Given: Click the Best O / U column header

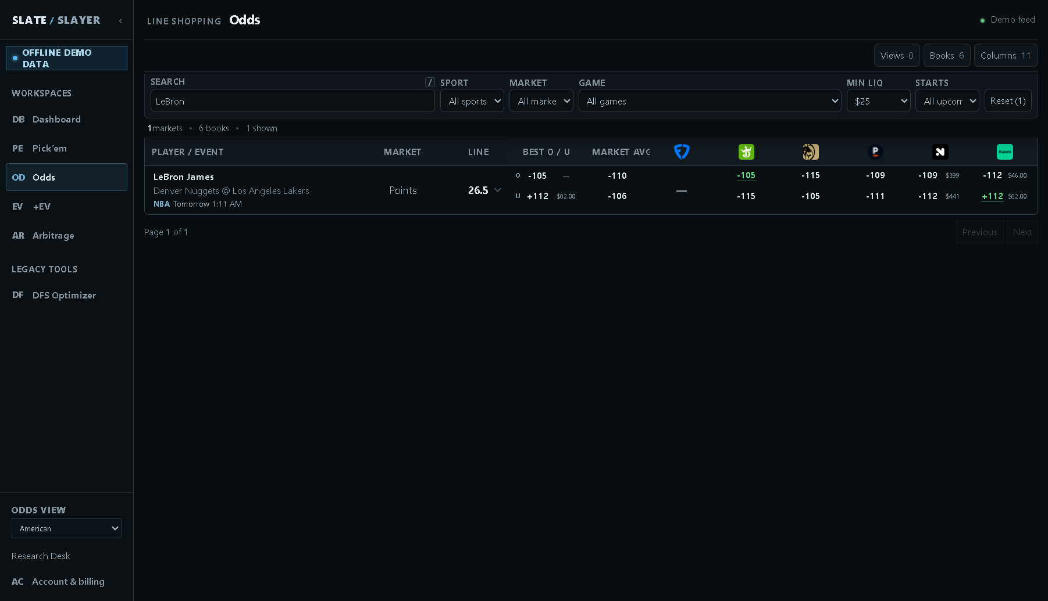Looking at the screenshot, I should 546,152.
